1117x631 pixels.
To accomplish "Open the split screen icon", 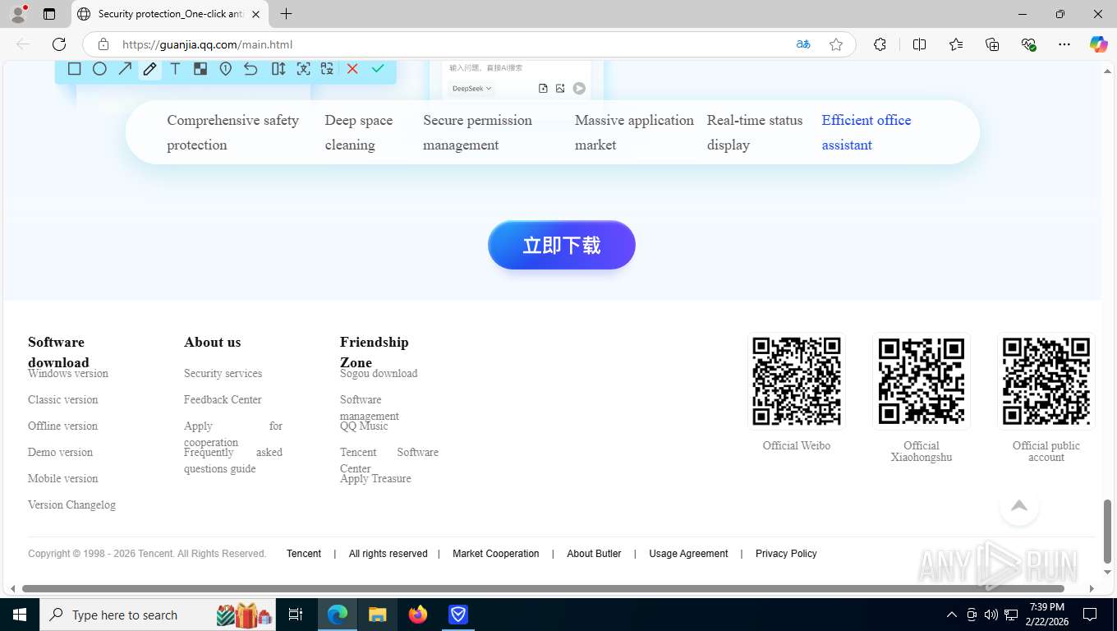I will tap(920, 44).
